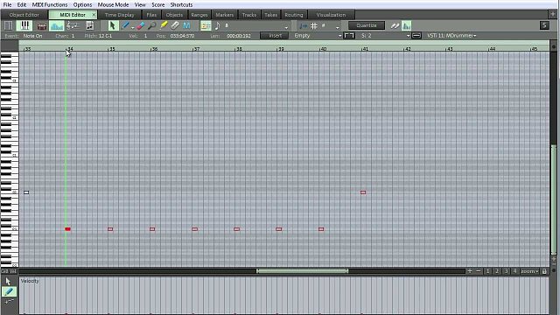Show the score notation view icon
Image resolution: width=560 pixels, height=315 pixels.
(x=73, y=25)
